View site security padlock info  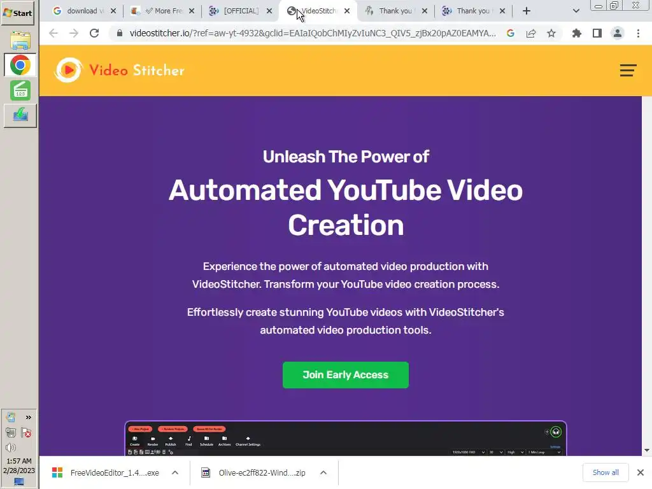coord(119,33)
